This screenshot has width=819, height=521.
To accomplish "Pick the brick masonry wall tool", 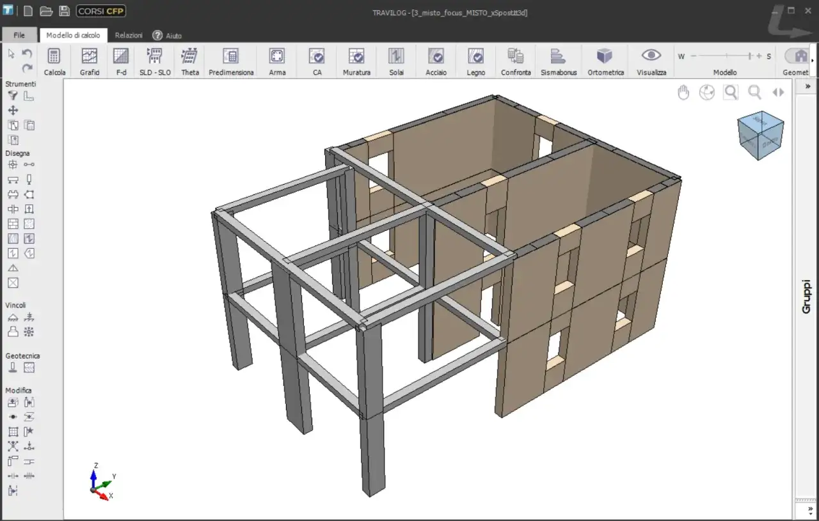I will tap(13, 224).
